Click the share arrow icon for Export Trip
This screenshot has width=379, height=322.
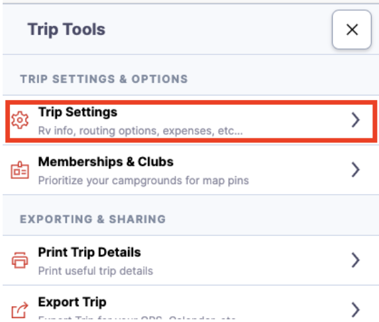coord(20,310)
